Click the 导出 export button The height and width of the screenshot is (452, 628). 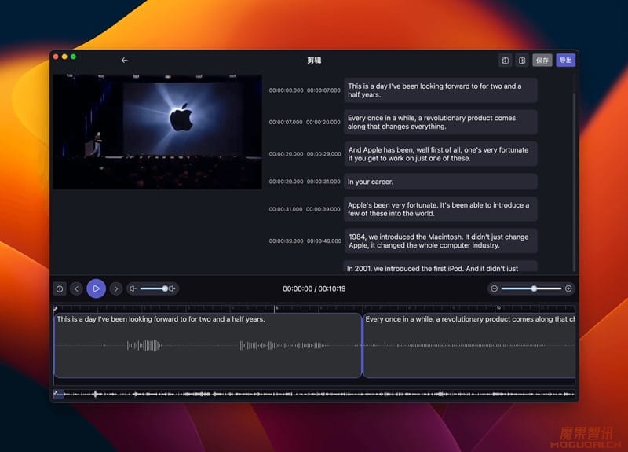(x=565, y=61)
